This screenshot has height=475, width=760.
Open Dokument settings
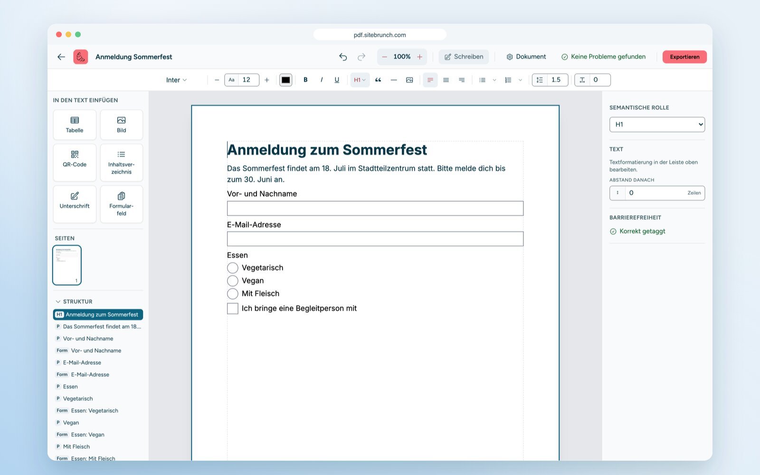pos(526,57)
